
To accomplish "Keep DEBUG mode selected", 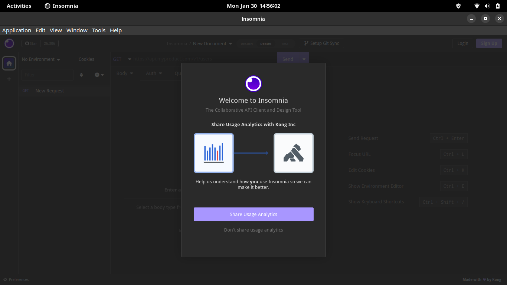I will point(266,43).
